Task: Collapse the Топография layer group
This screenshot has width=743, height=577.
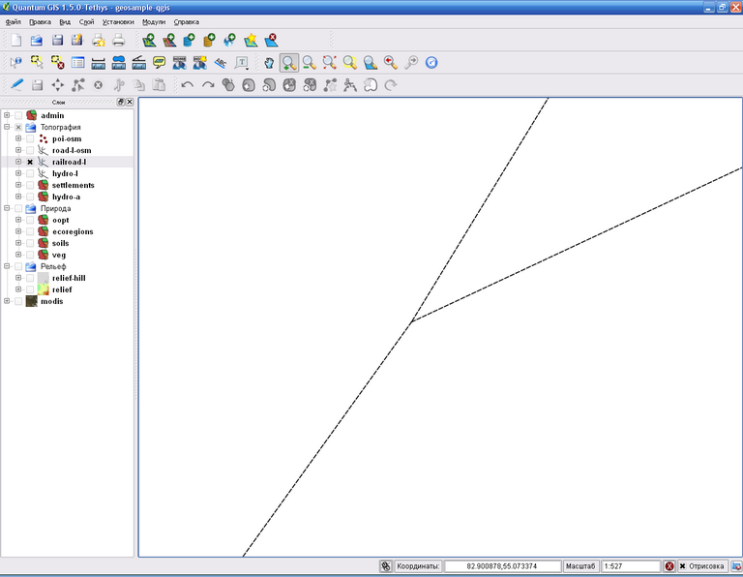Action: [x=7, y=127]
